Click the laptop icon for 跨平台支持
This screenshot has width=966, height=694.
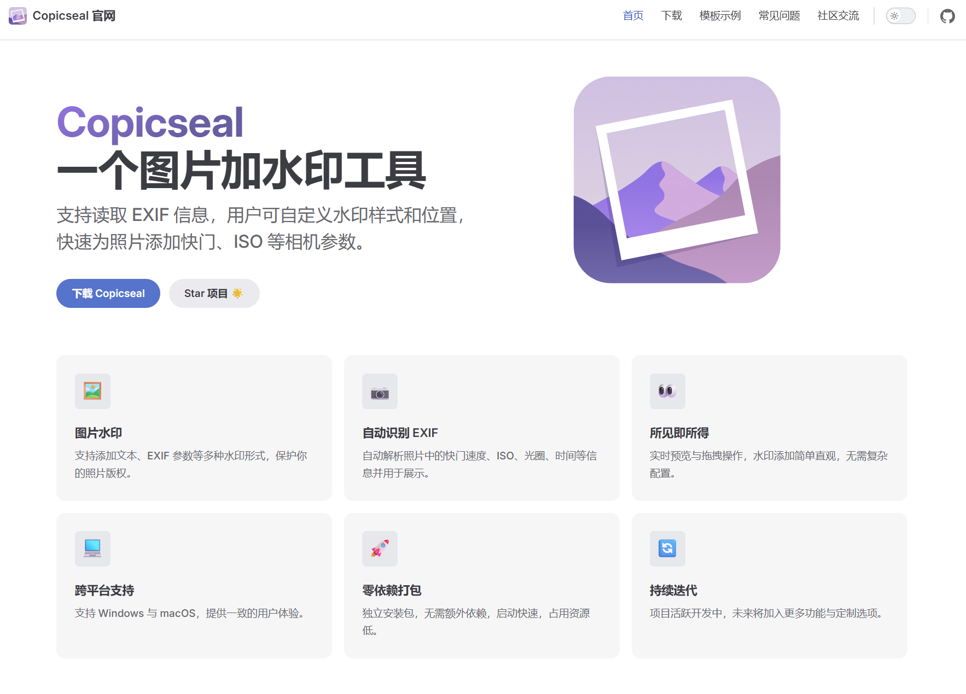[92, 549]
